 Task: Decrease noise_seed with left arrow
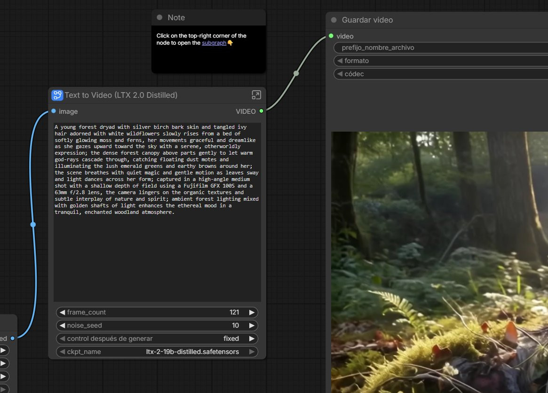(x=62, y=325)
